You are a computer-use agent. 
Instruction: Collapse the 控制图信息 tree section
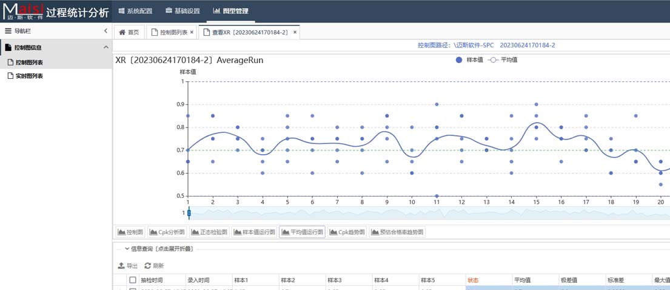106,47
